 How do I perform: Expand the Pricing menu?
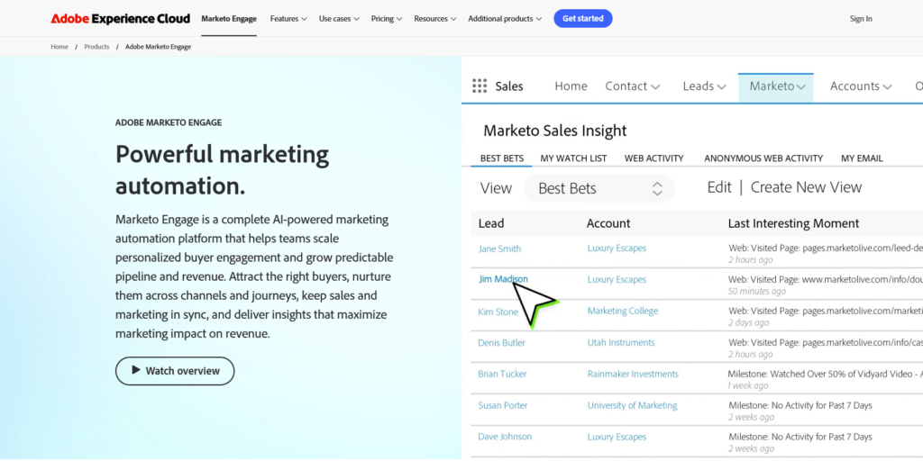(x=387, y=19)
